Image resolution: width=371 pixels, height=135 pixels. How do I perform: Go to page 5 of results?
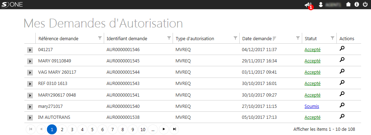(x=92, y=129)
